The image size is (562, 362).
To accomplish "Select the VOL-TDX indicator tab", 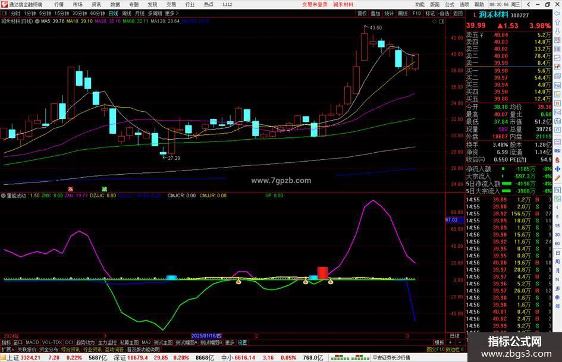I will click(52, 342).
